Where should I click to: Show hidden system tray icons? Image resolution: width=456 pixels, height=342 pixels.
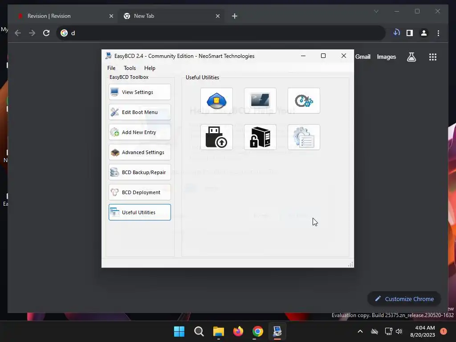pos(360,331)
